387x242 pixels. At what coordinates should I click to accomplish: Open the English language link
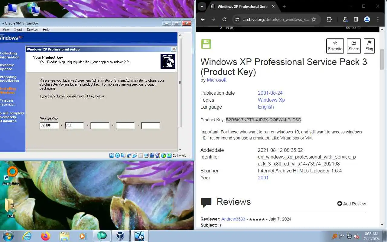click(x=266, y=107)
